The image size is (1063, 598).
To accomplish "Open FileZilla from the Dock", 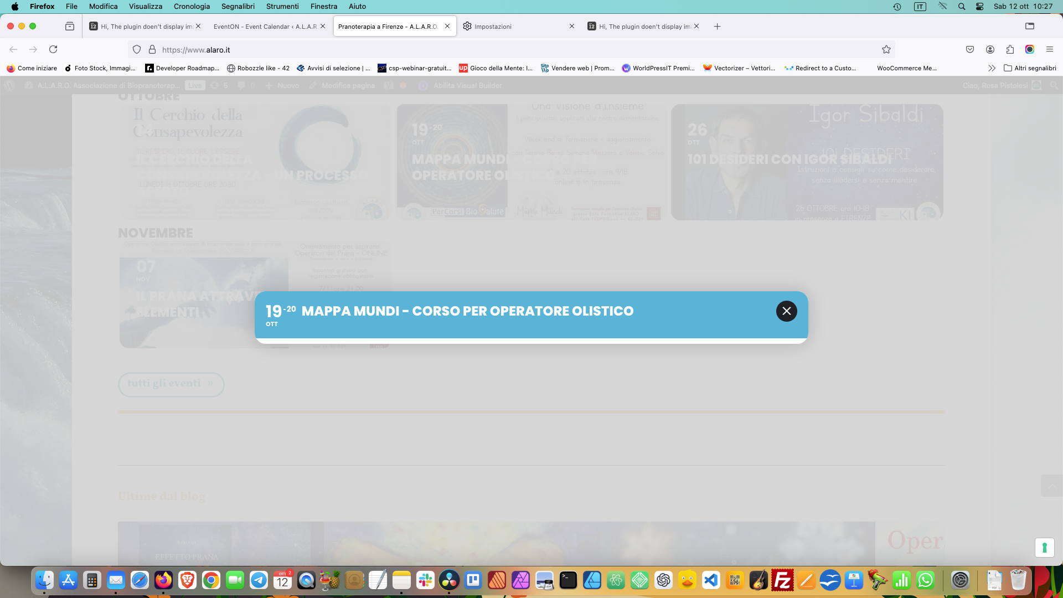I will point(782,580).
